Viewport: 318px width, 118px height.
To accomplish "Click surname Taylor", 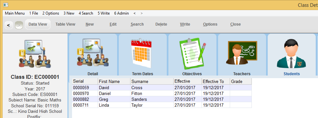I will pyautogui.click(x=152, y=105).
